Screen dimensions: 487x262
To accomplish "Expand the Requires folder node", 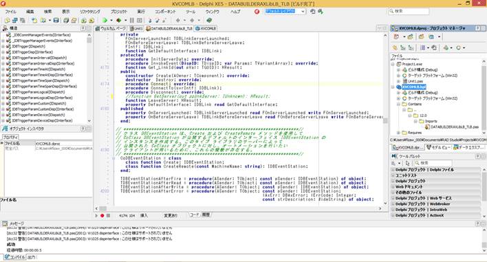I will tap(398, 133).
